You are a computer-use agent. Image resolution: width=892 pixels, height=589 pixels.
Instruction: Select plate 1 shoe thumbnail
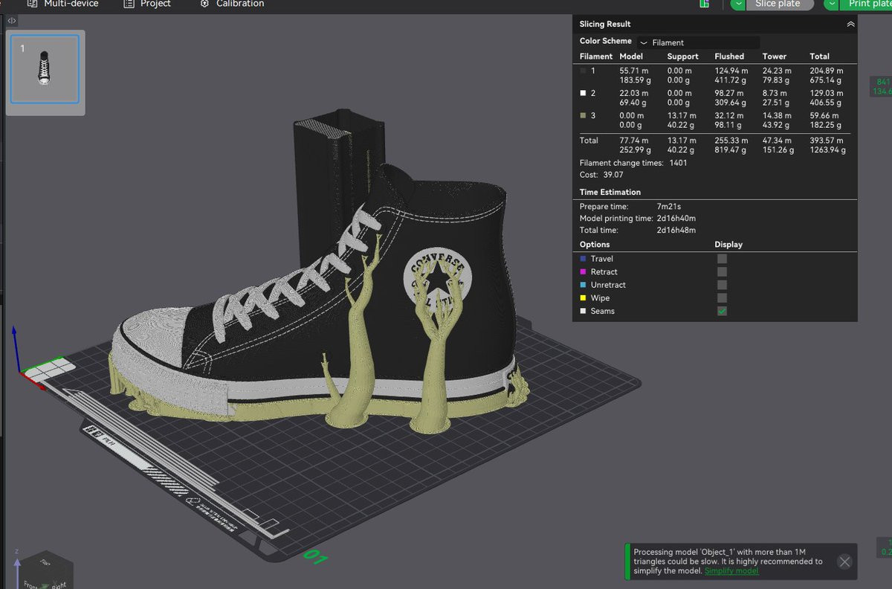click(45, 68)
